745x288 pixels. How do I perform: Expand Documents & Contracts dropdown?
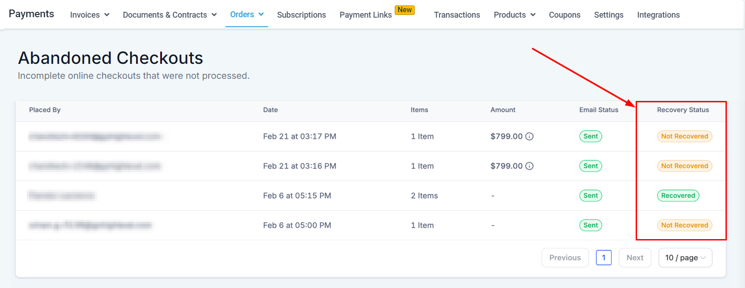tap(169, 15)
